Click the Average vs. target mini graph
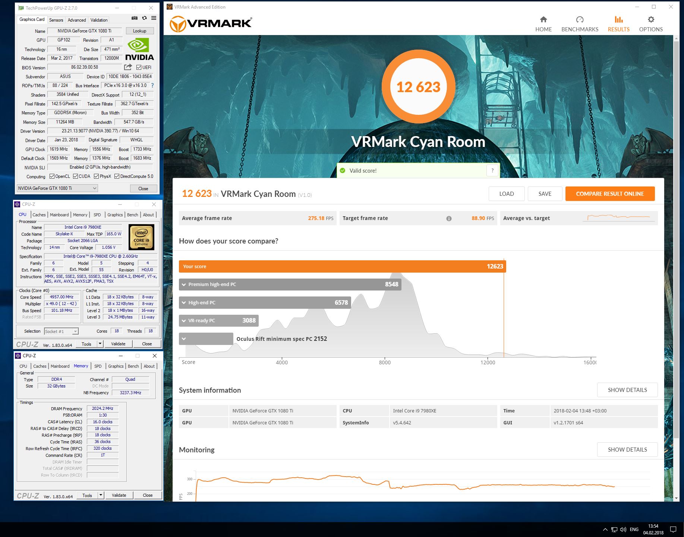Image resolution: width=684 pixels, height=537 pixels. 618,218
